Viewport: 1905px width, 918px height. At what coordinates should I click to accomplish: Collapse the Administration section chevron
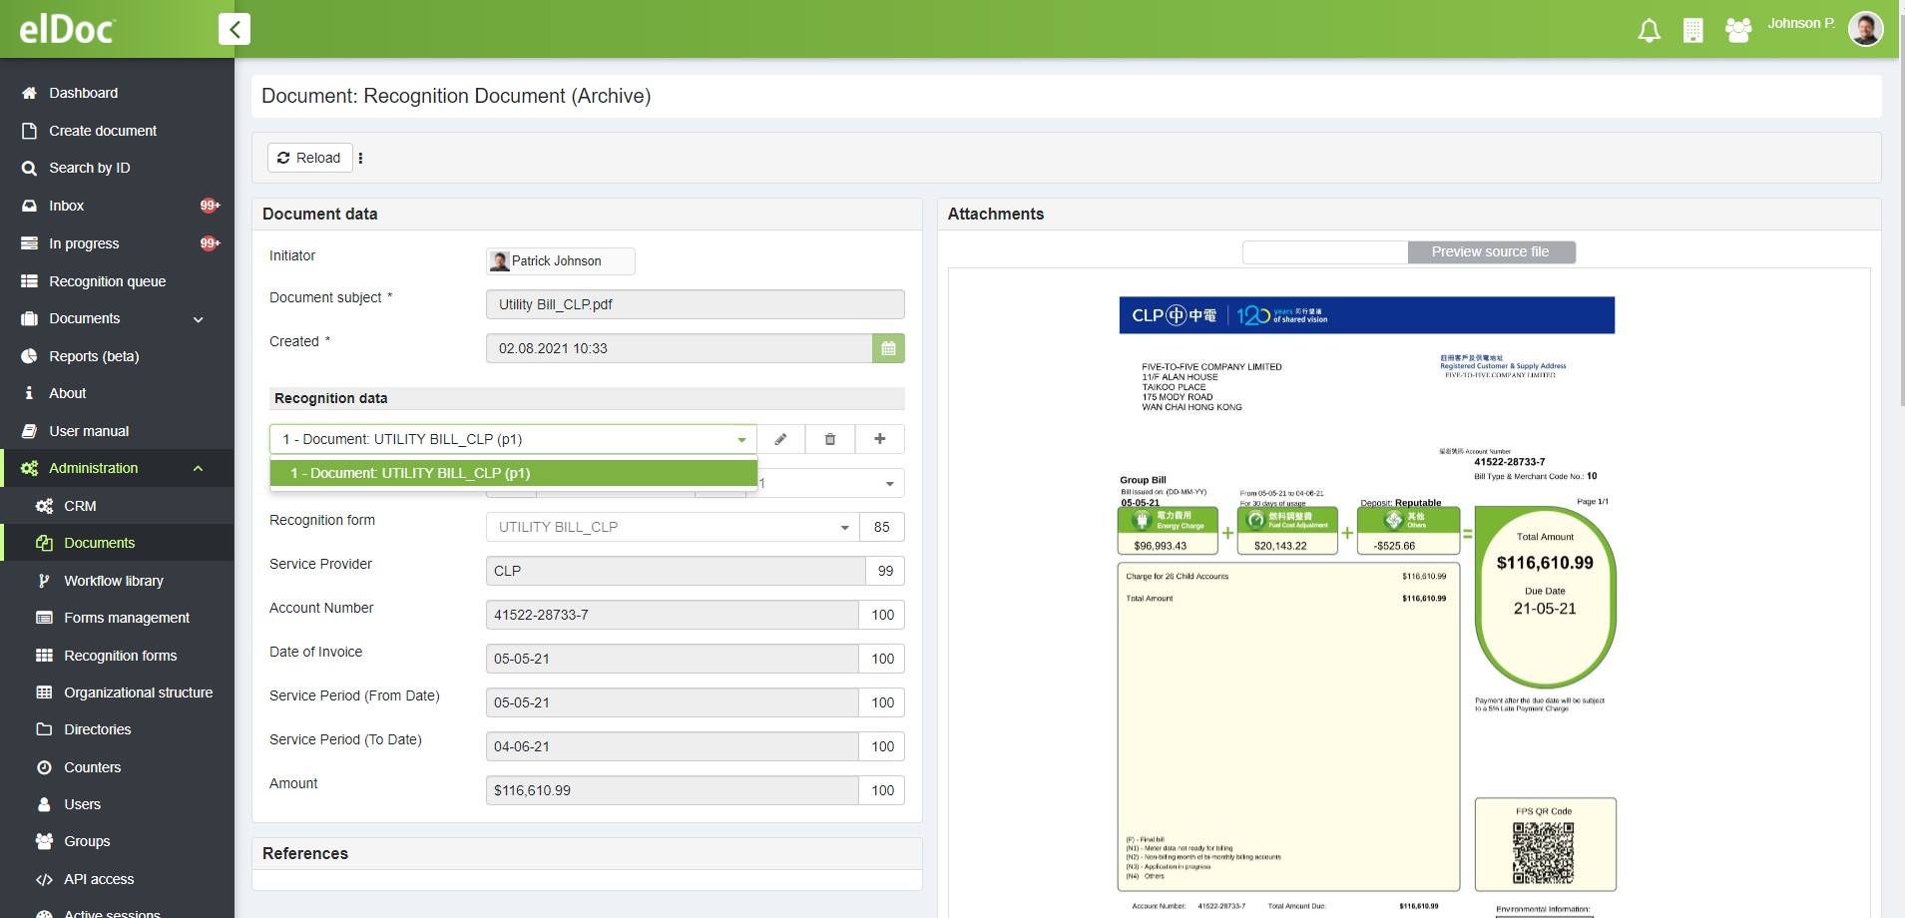coord(198,469)
